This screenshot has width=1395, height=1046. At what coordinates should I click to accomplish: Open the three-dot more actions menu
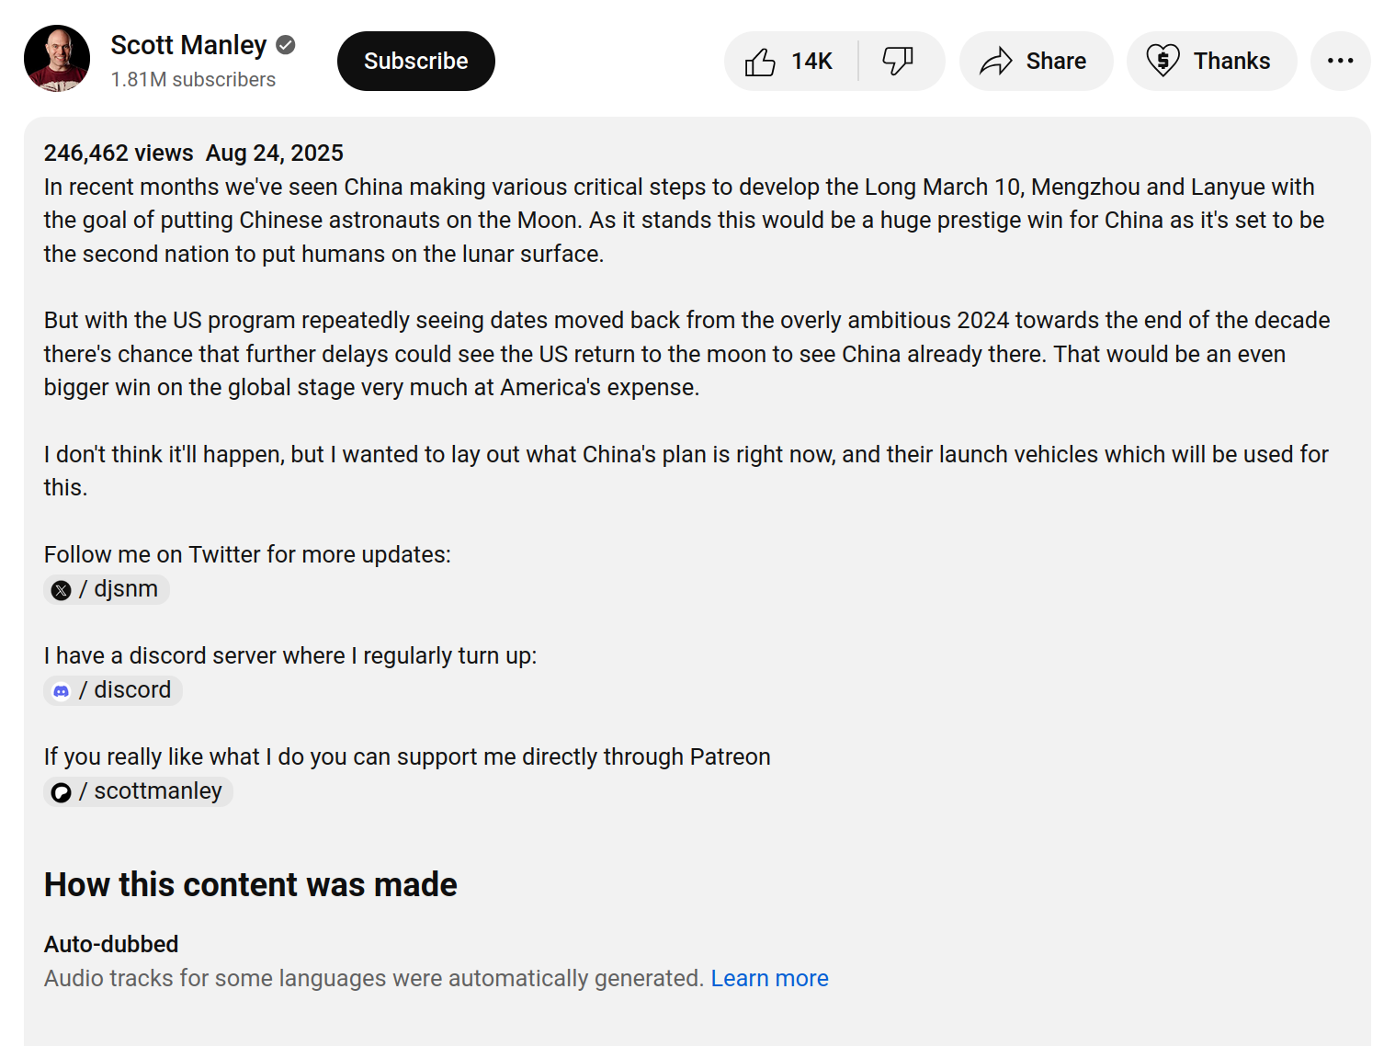click(x=1340, y=62)
